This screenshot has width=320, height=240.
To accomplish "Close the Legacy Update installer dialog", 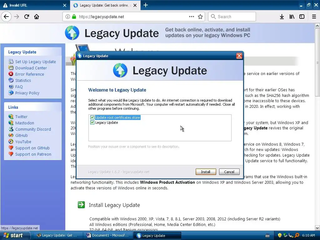I will point(239,56).
